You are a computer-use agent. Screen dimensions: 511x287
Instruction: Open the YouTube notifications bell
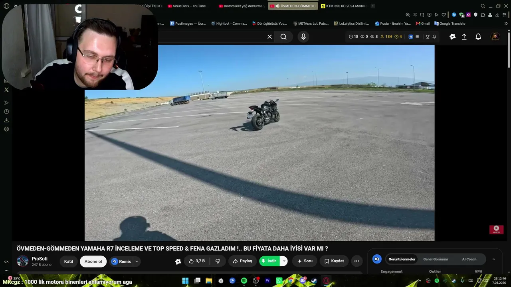pyautogui.click(x=478, y=37)
